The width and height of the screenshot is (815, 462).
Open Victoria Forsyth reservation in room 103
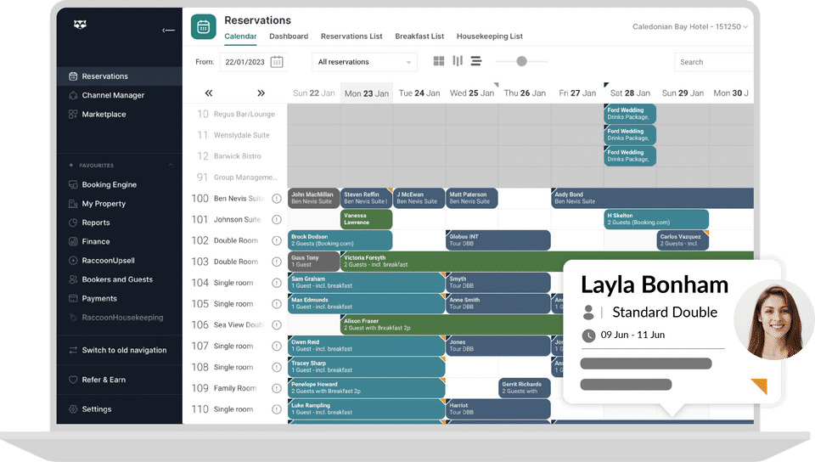point(451,262)
